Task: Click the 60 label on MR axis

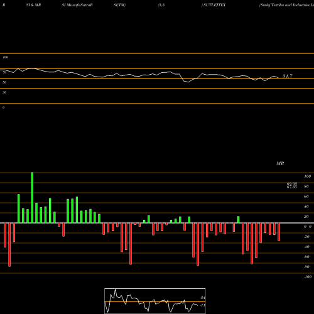Action: click(x=306, y=197)
